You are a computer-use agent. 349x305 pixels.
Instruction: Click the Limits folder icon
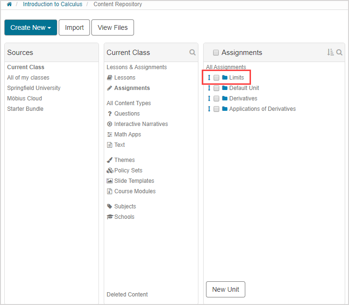click(225, 78)
